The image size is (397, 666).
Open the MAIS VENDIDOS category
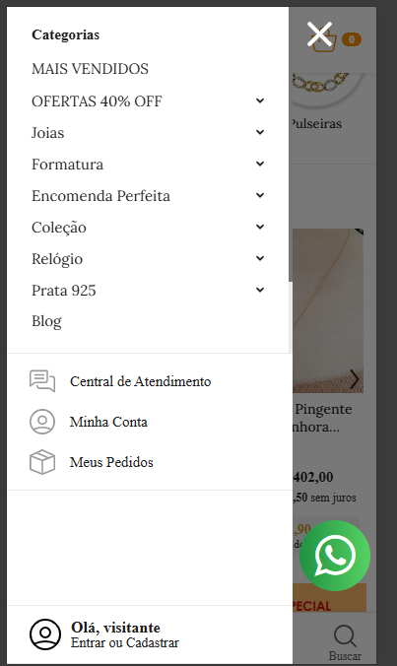pyautogui.click(x=90, y=69)
